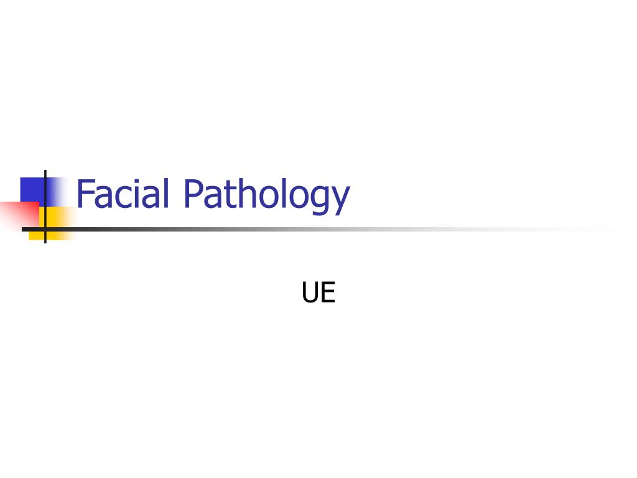This screenshot has width=637, height=478.
Task: Click the vertical black line
Action: [x=45, y=207]
